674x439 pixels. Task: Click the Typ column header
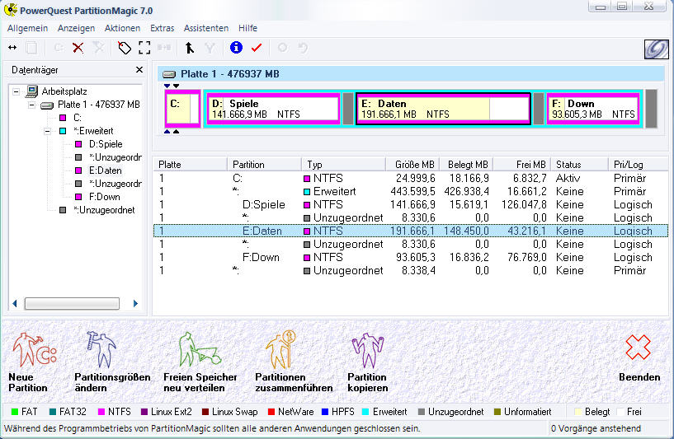coord(343,165)
